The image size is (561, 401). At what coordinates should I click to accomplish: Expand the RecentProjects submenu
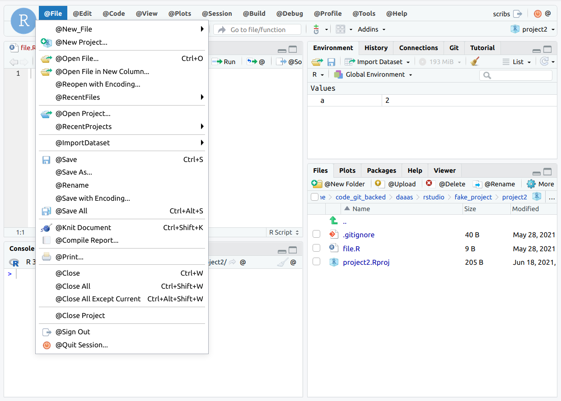[x=202, y=127]
